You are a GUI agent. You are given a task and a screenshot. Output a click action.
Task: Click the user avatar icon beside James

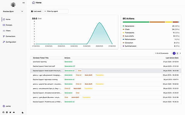coord(4,106)
